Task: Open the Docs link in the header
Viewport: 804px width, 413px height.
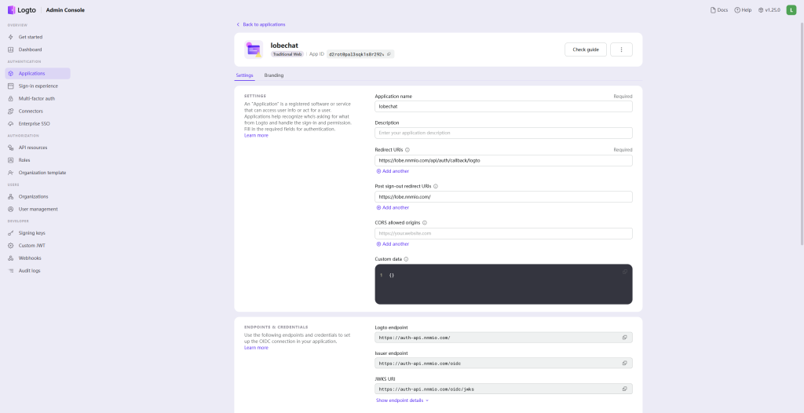Action: tap(718, 10)
